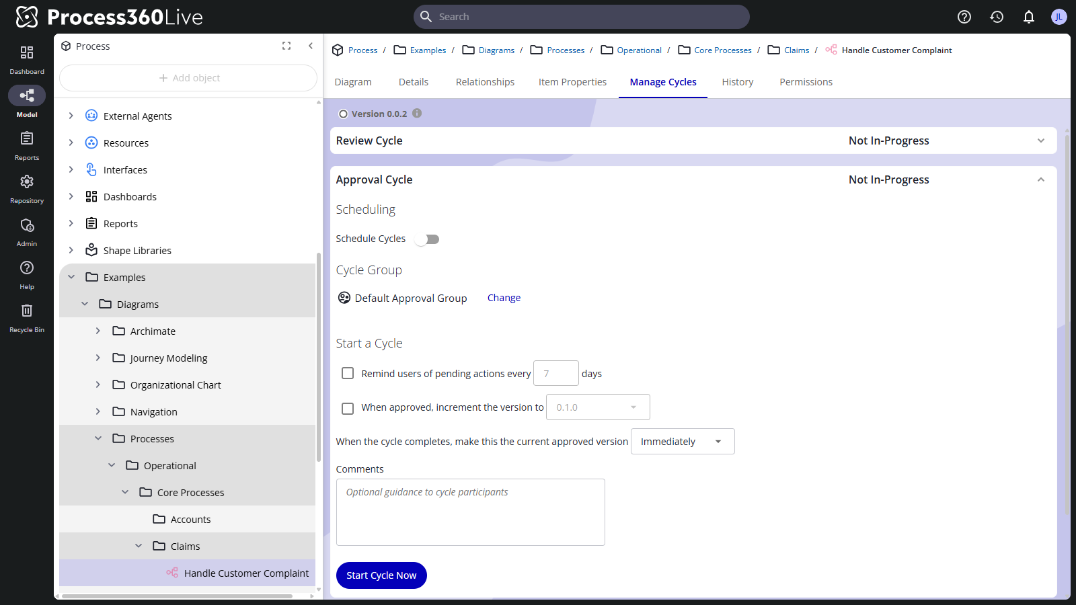Click the Resources icon in tree

pyautogui.click(x=91, y=143)
